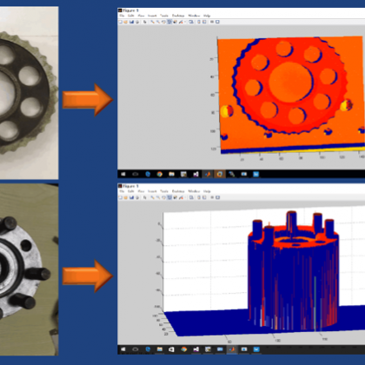
Task: Expand Brush tool dropdown arrow in gear window
Action: pyautogui.click(x=185, y=22)
